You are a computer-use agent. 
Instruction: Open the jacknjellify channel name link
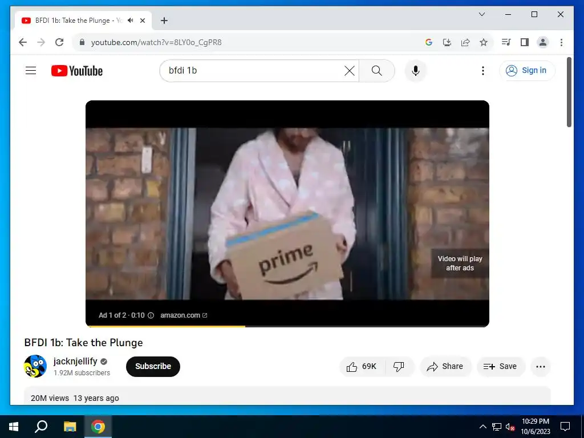[x=75, y=361]
